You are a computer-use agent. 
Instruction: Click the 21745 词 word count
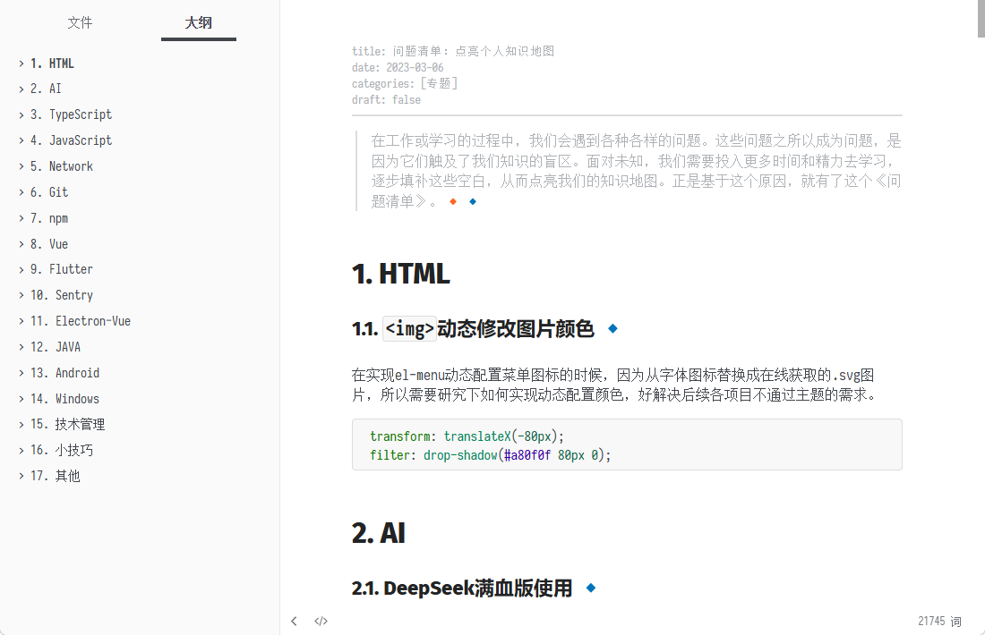point(938,621)
